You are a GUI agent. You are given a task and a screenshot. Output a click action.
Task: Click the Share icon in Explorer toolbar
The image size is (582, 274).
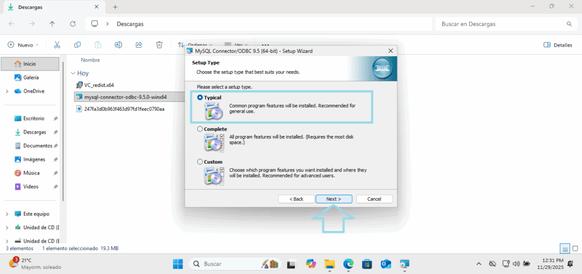(x=139, y=45)
